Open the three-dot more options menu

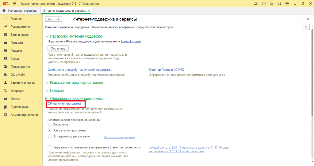coord(301,19)
